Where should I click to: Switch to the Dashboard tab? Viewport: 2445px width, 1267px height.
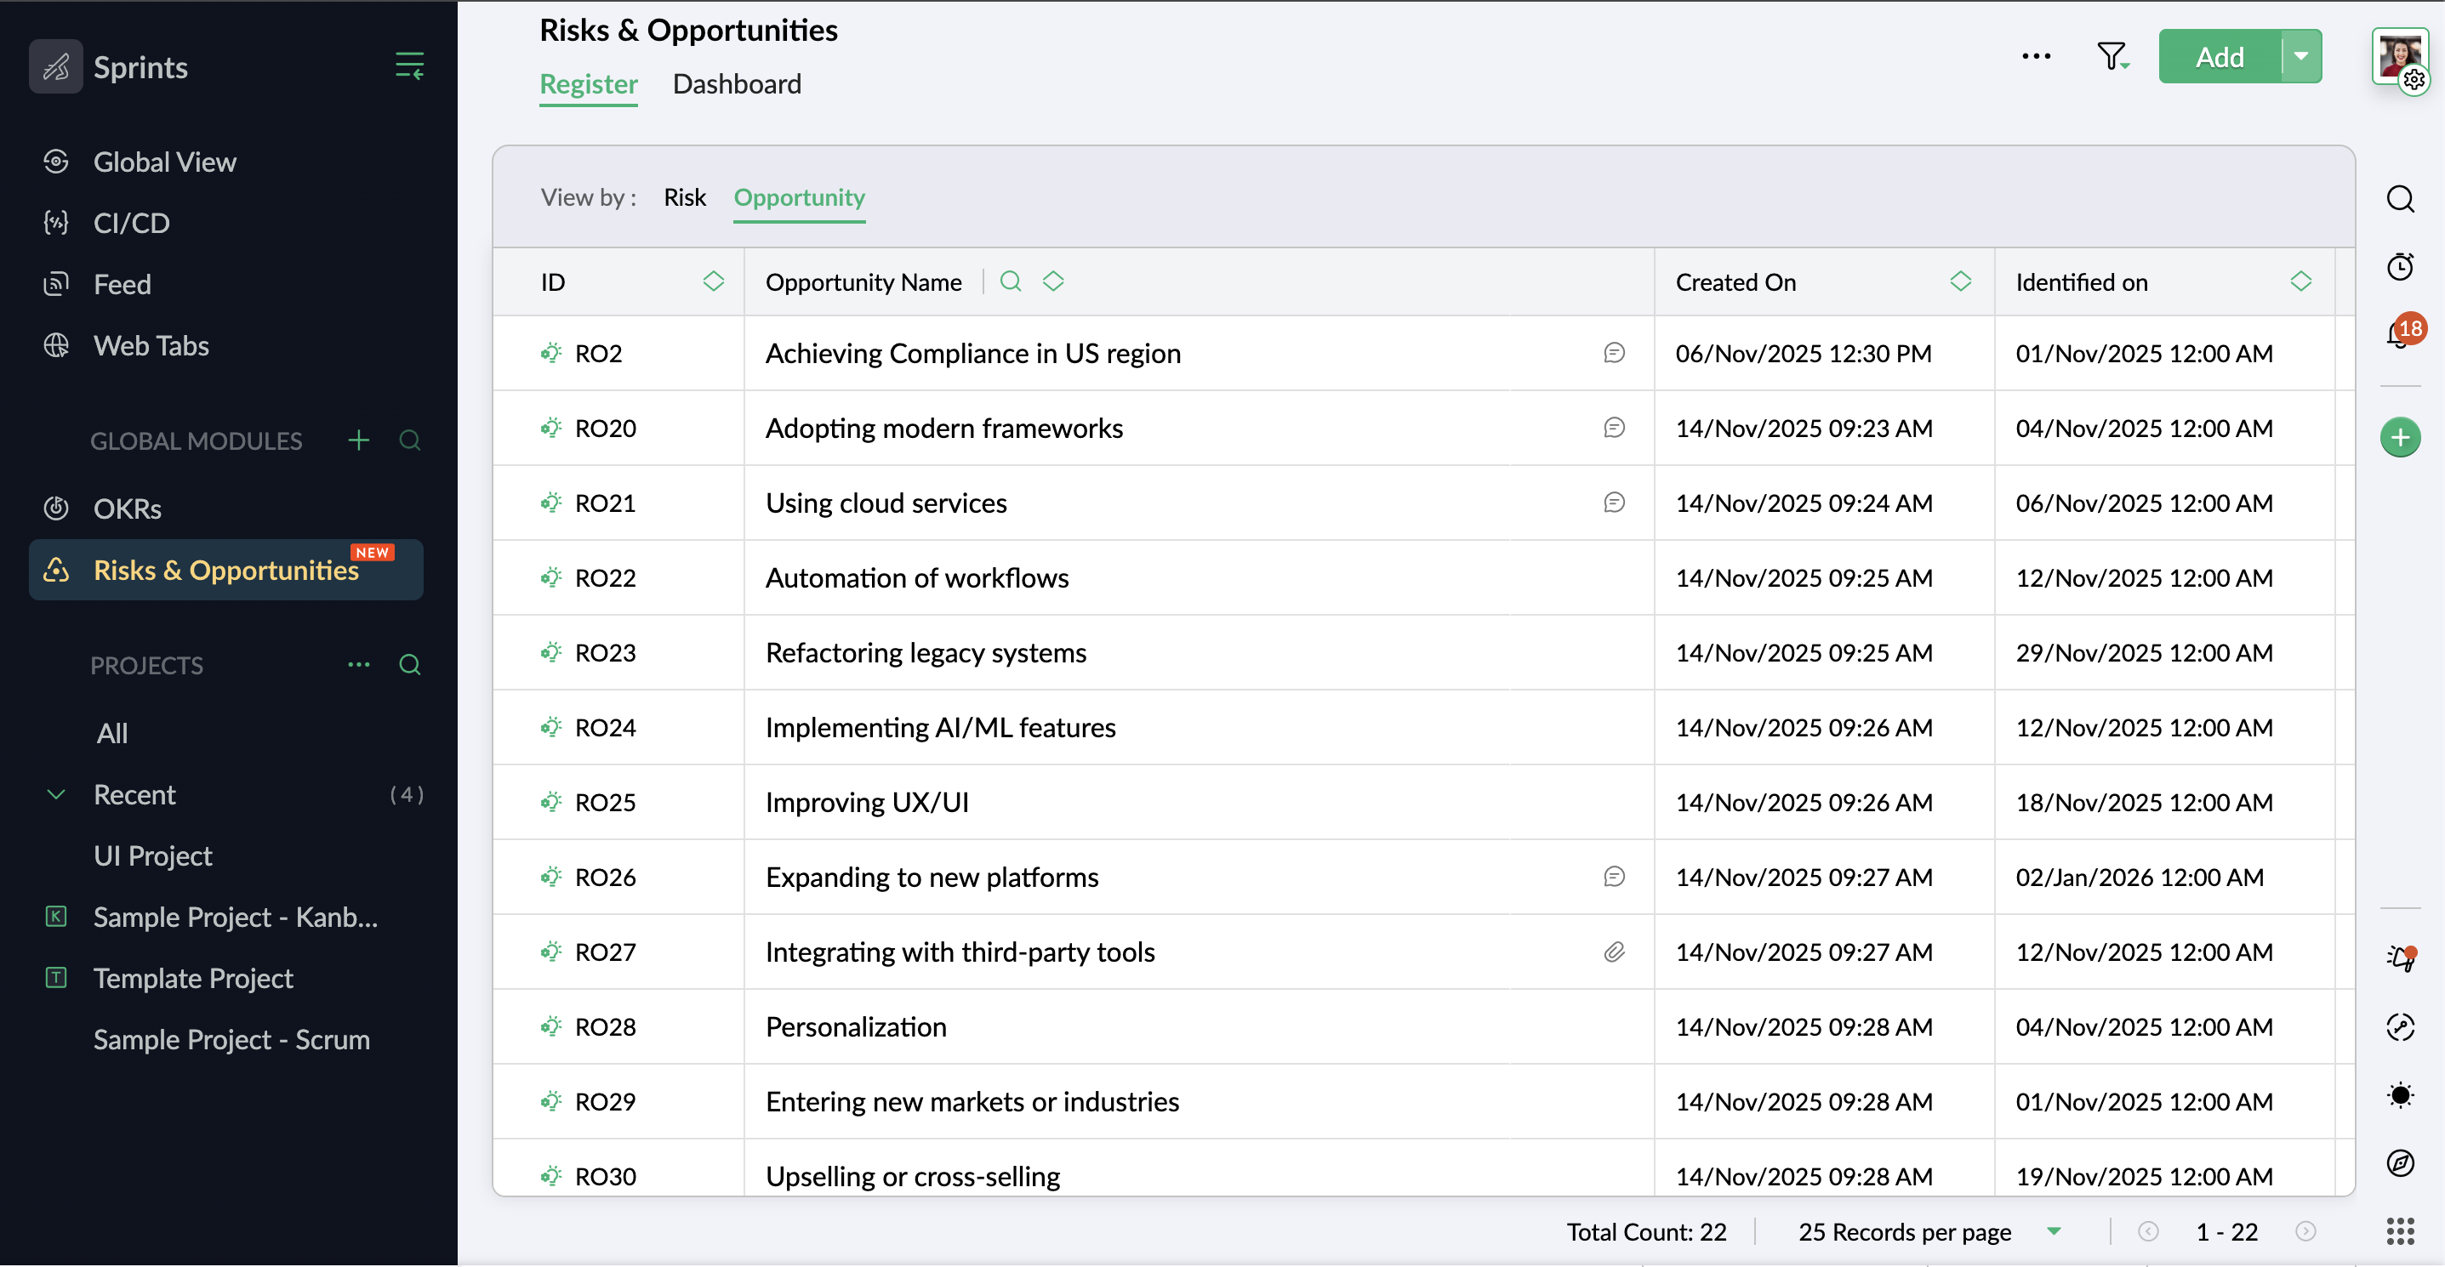(737, 84)
